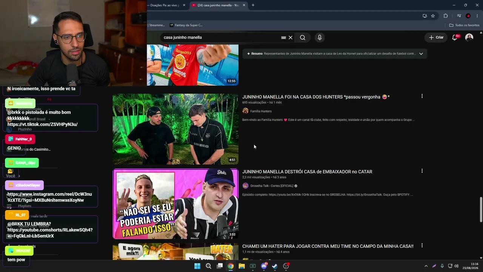Open the Todos os favoritos folder
The image size is (483, 272).
click(x=464, y=25)
